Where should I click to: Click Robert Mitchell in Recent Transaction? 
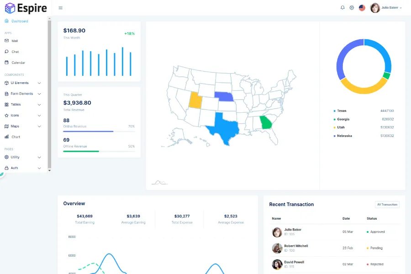296,246
